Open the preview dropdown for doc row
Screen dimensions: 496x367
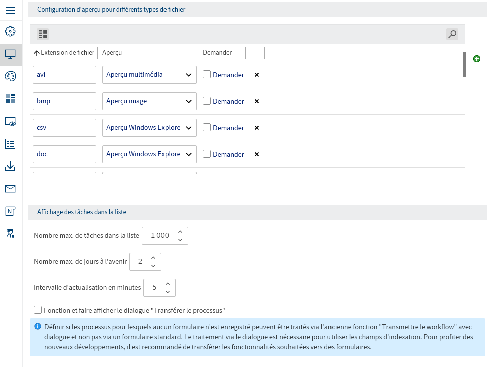pos(149,154)
